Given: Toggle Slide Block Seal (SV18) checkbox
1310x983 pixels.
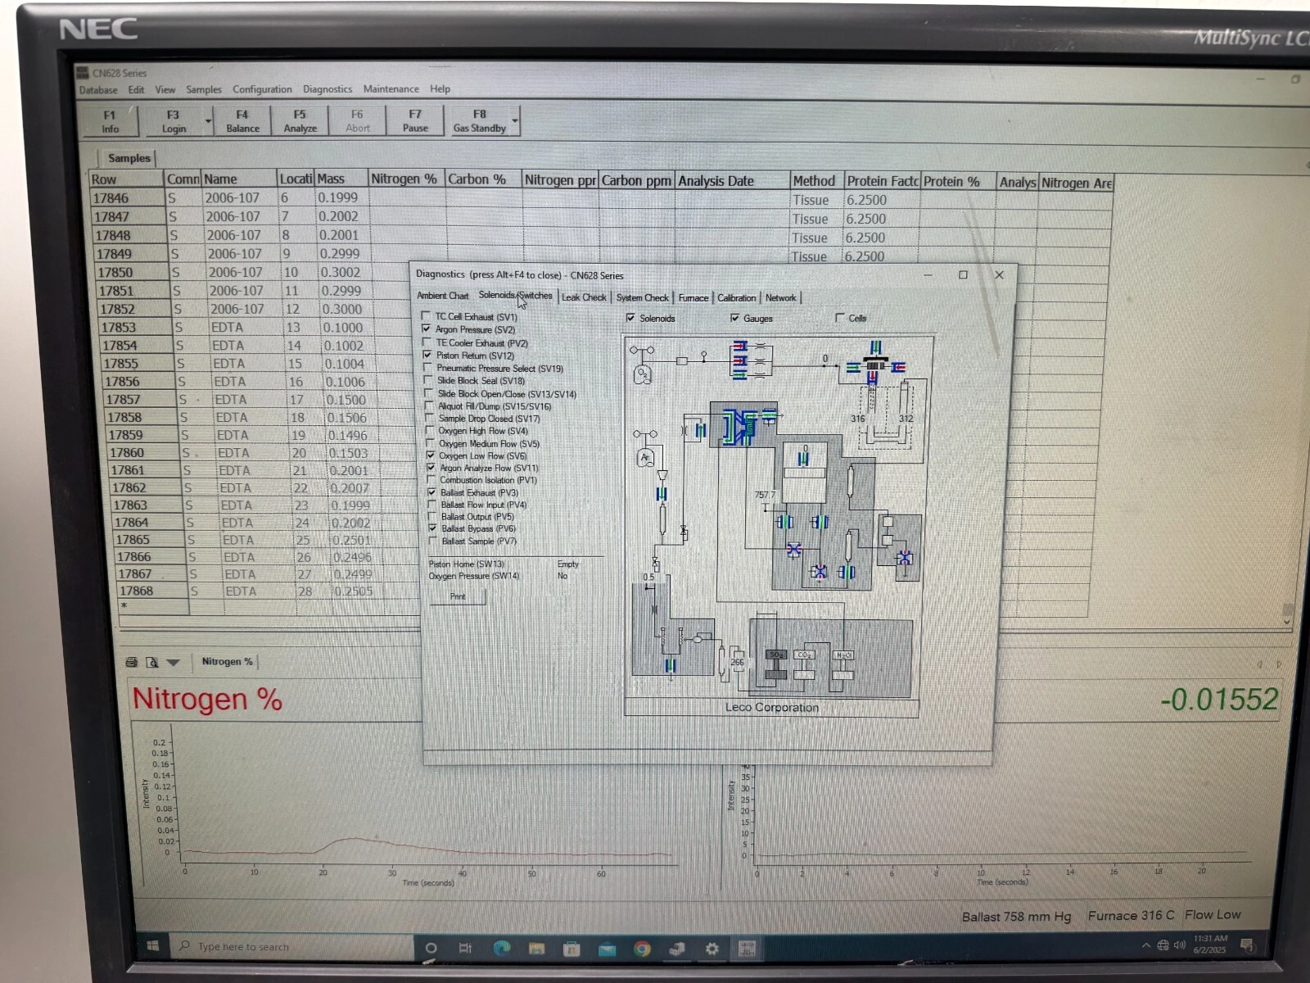Looking at the screenshot, I should click(427, 380).
